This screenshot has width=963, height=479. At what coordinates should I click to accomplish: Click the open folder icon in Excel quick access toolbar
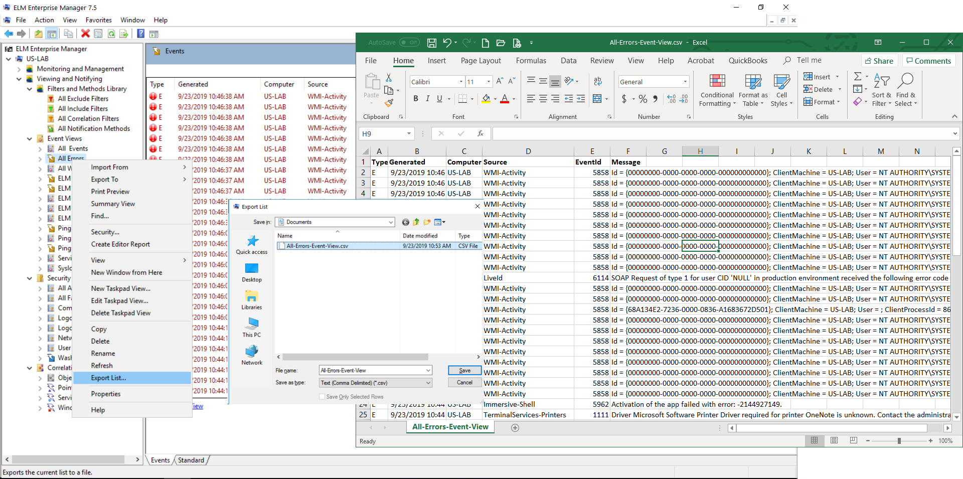pyautogui.click(x=501, y=43)
